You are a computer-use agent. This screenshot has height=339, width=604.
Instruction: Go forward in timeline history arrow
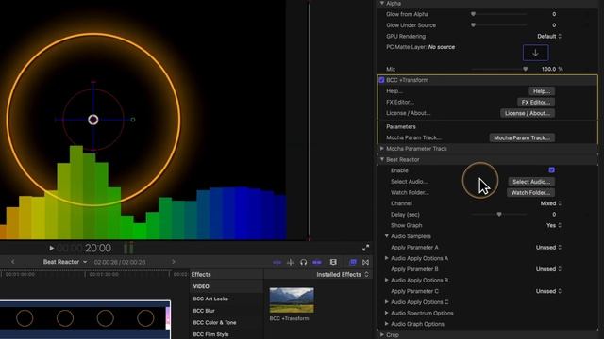174,262
